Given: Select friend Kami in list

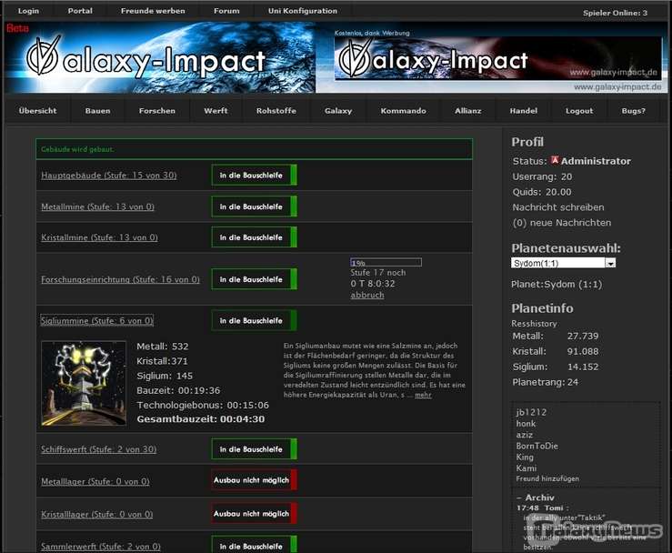Looking at the screenshot, I should click(527, 468).
